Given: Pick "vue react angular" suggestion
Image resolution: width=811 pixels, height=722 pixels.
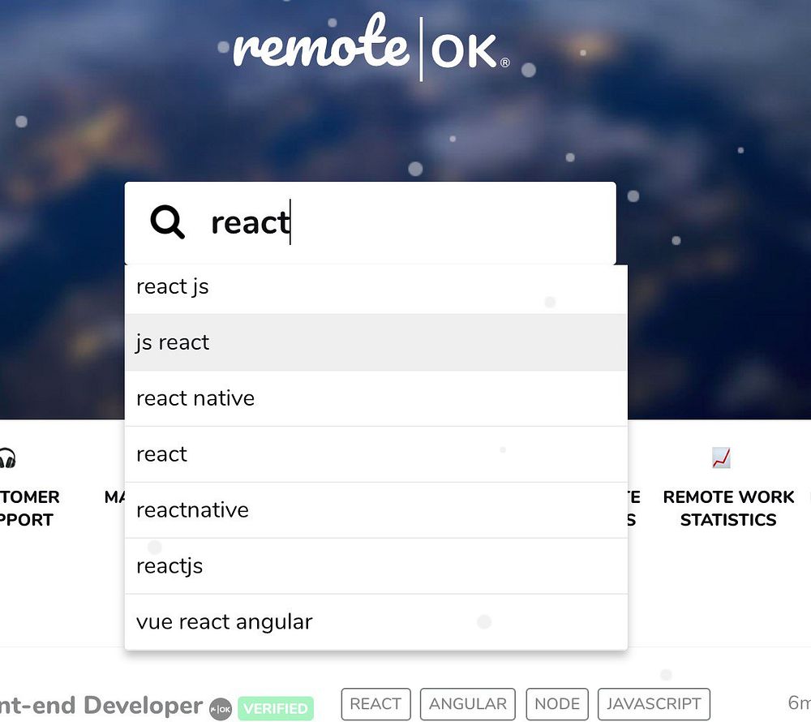Looking at the screenshot, I should coord(376,621).
